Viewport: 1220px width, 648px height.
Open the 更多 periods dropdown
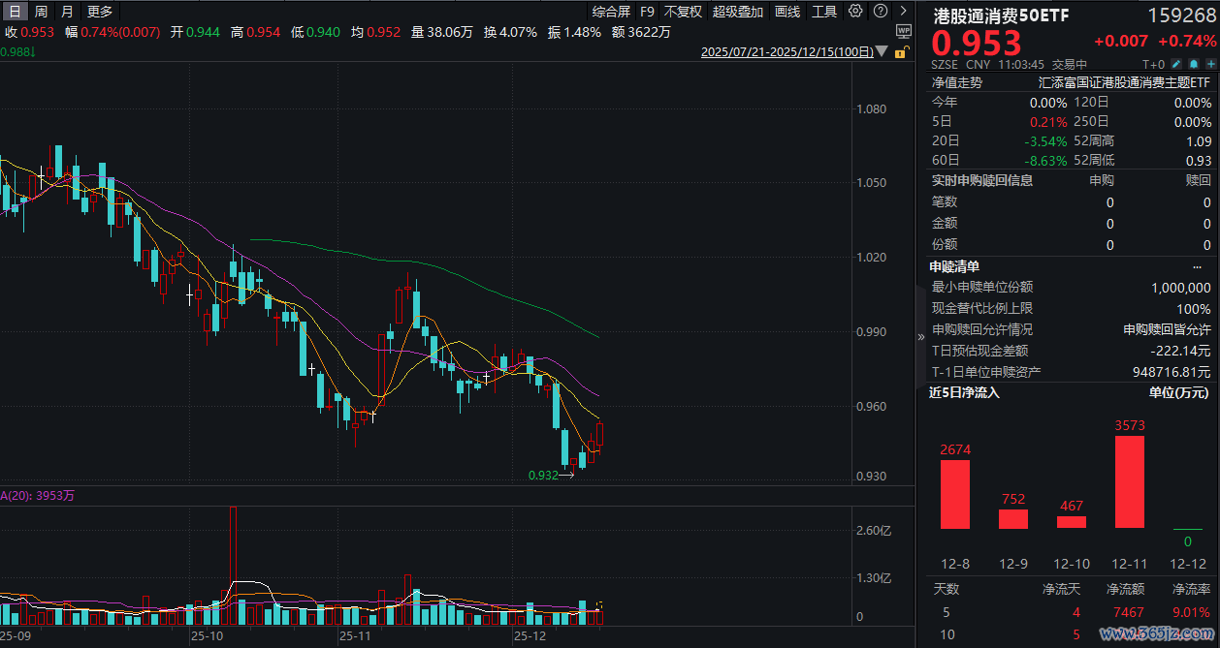pyautogui.click(x=100, y=12)
